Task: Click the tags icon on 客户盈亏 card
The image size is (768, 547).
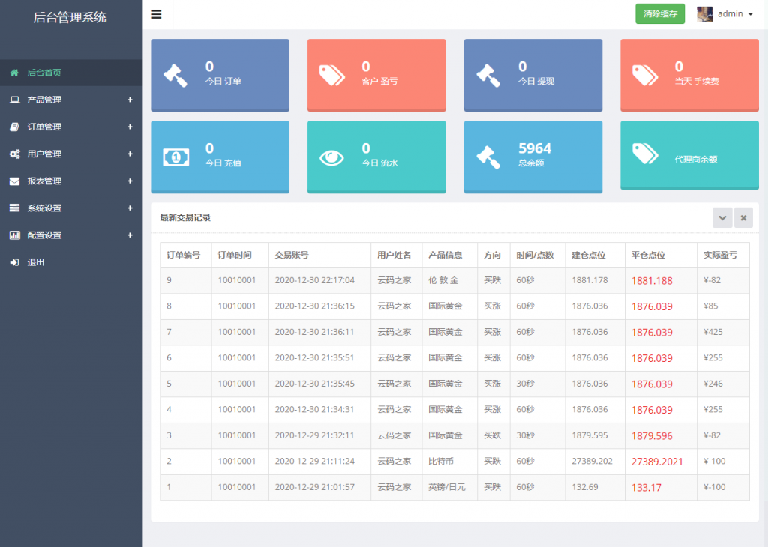Action: [x=331, y=74]
